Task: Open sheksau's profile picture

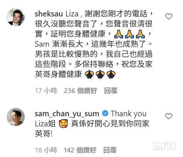Action: click(16, 17)
